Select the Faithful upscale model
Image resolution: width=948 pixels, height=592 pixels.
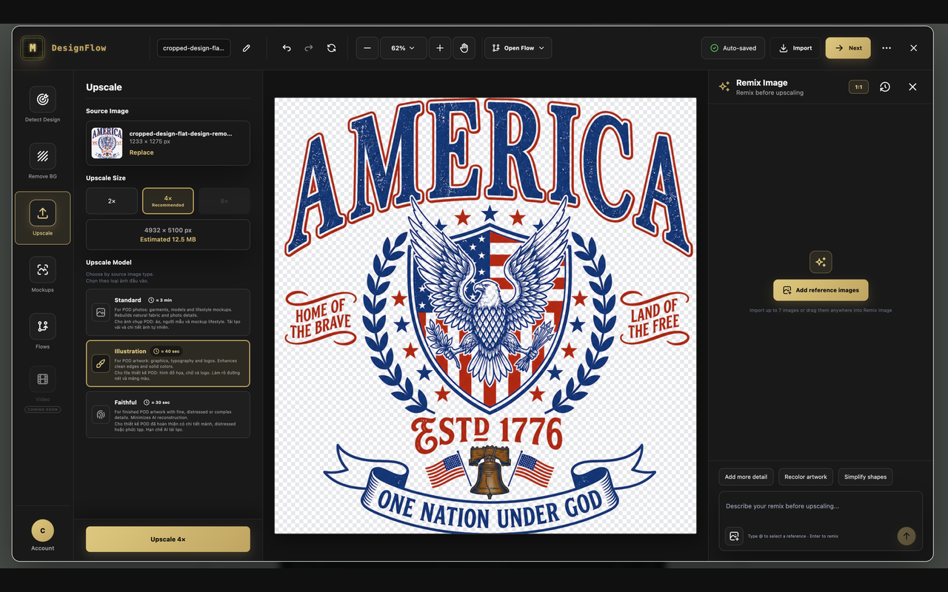click(x=168, y=414)
